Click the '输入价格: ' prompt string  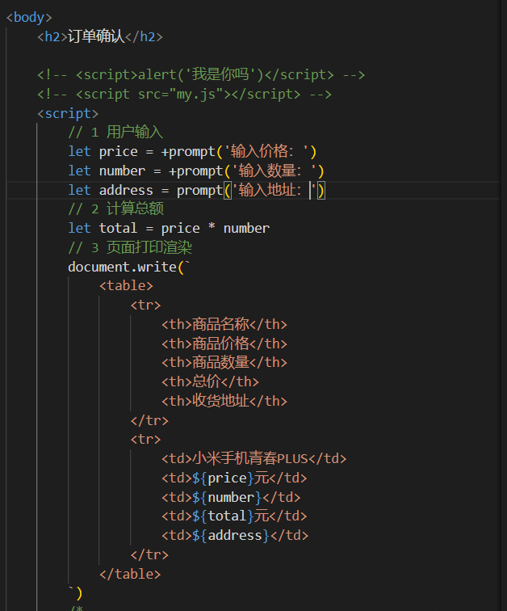[266, 151]
